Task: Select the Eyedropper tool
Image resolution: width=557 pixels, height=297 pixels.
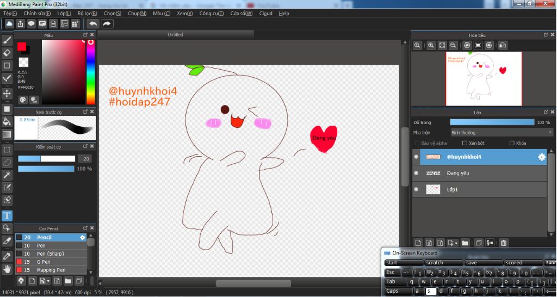Action: 7,256
